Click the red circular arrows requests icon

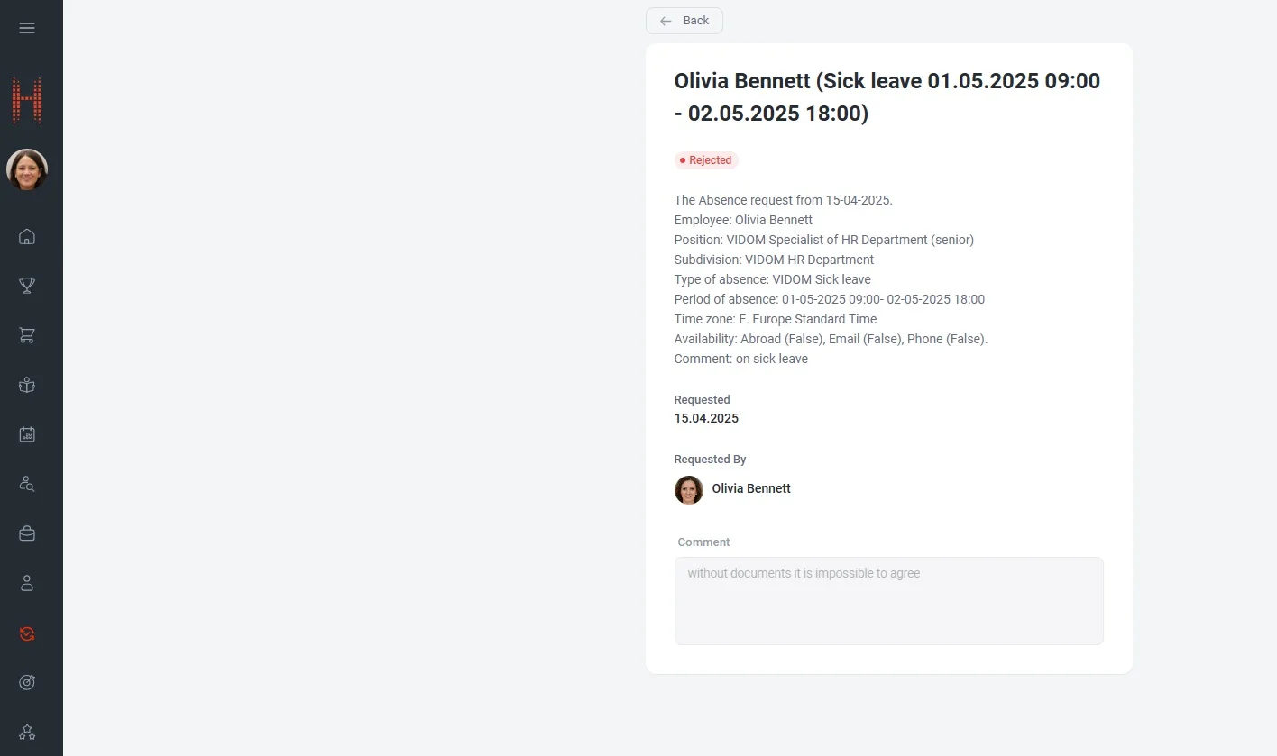coord(27,633)
